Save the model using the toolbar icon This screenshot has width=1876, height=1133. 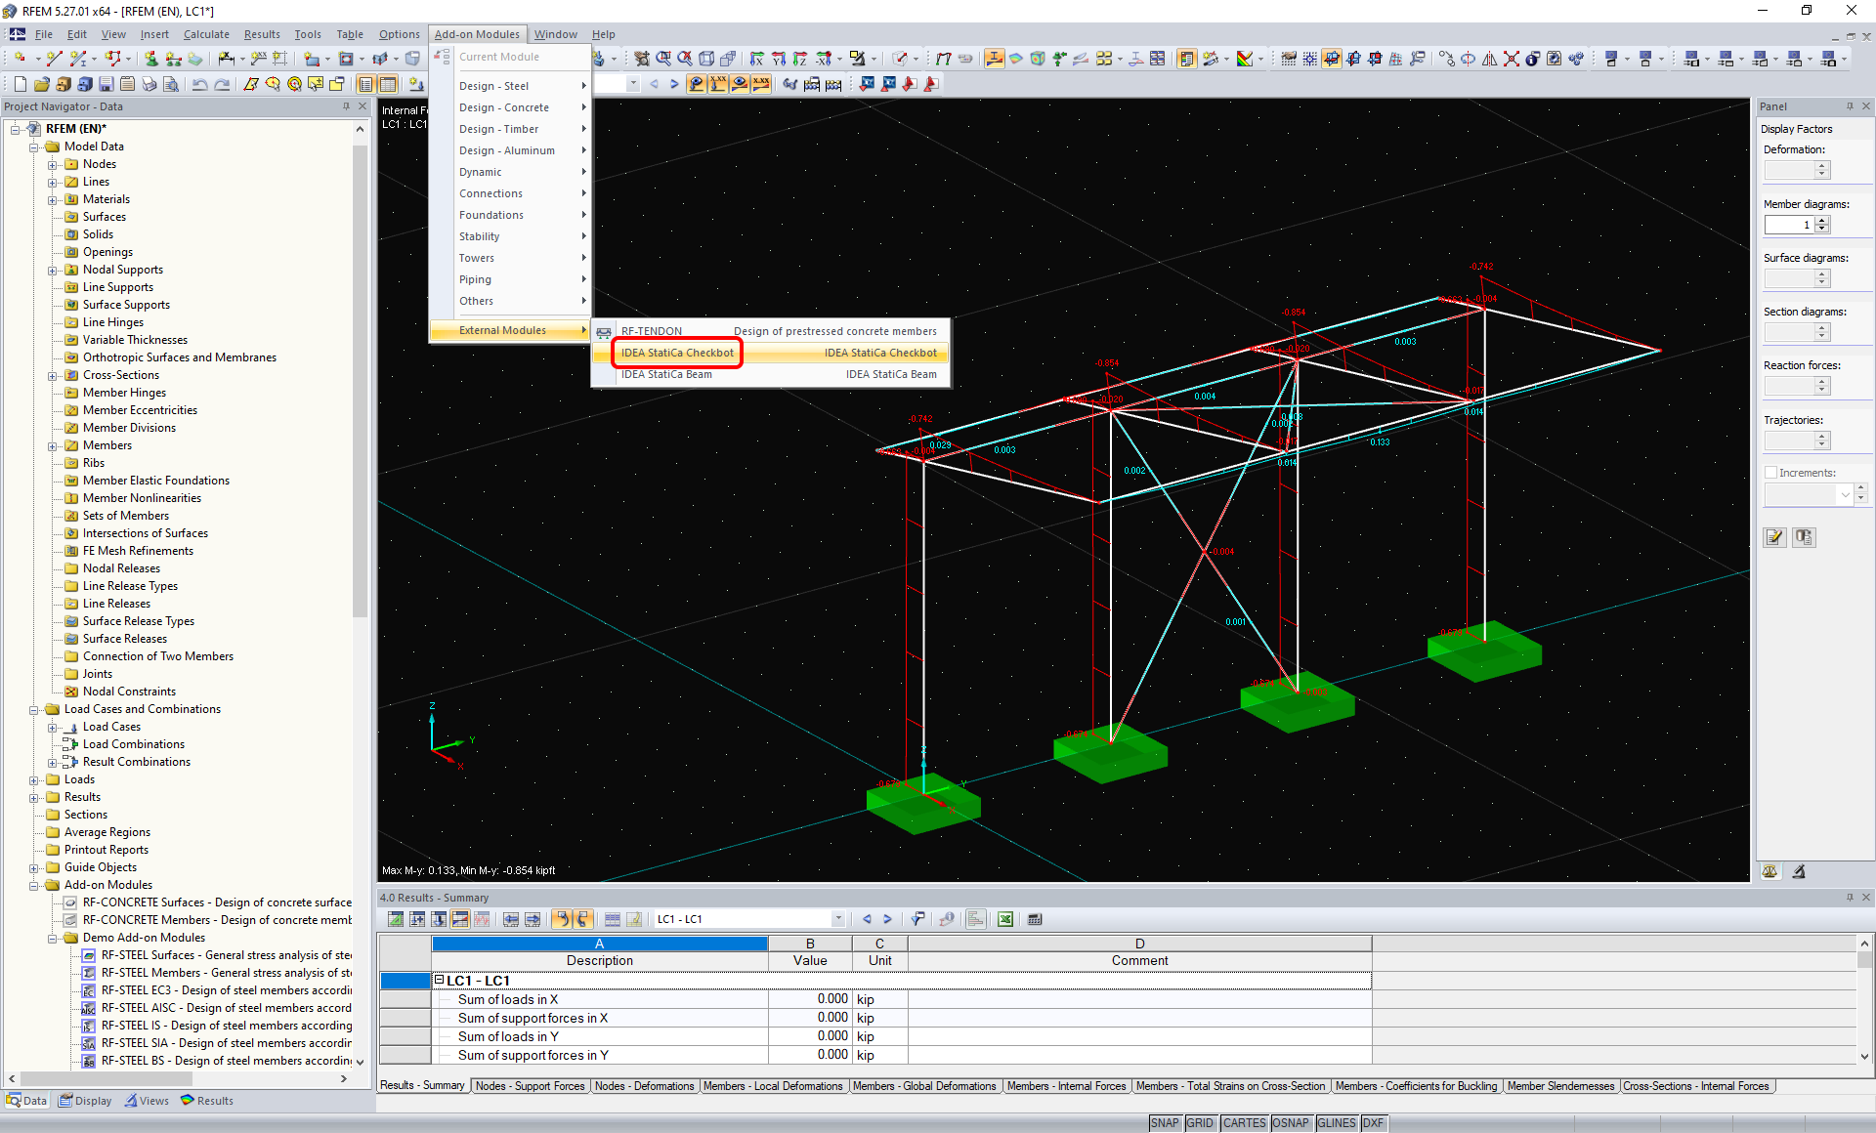tap(107, 84)
